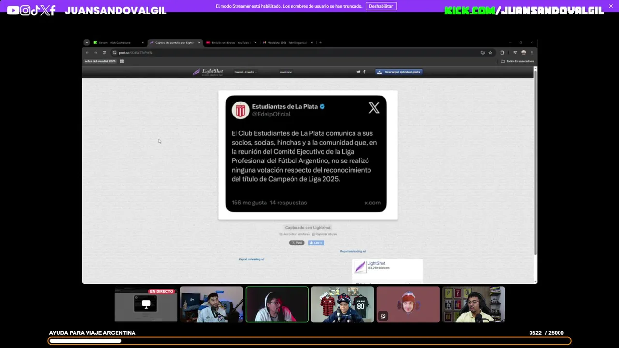Open Lightshot's Facebook icon in header

[364, 72]
